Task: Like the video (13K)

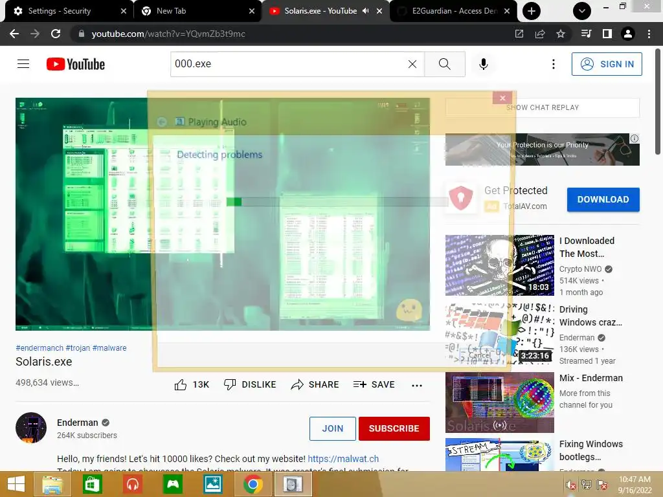Action: point(192,384)
